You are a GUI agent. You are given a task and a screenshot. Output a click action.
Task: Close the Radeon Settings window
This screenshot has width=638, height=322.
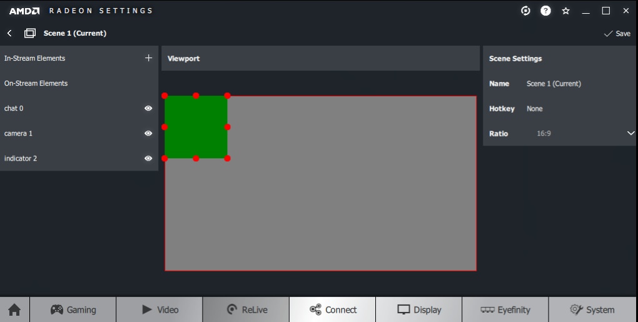click(x=625, y=11)
